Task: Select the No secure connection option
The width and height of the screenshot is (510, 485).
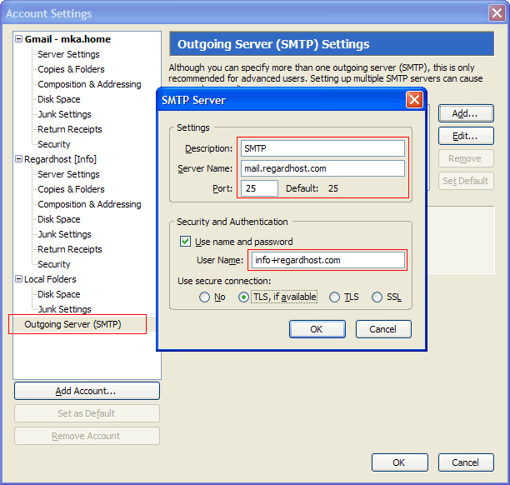Action: click(x=204, y=297)
